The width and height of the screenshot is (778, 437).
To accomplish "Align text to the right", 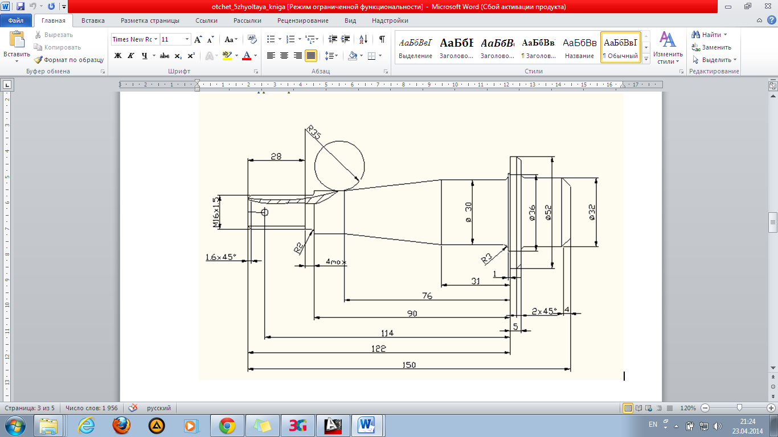I will 297,56.
